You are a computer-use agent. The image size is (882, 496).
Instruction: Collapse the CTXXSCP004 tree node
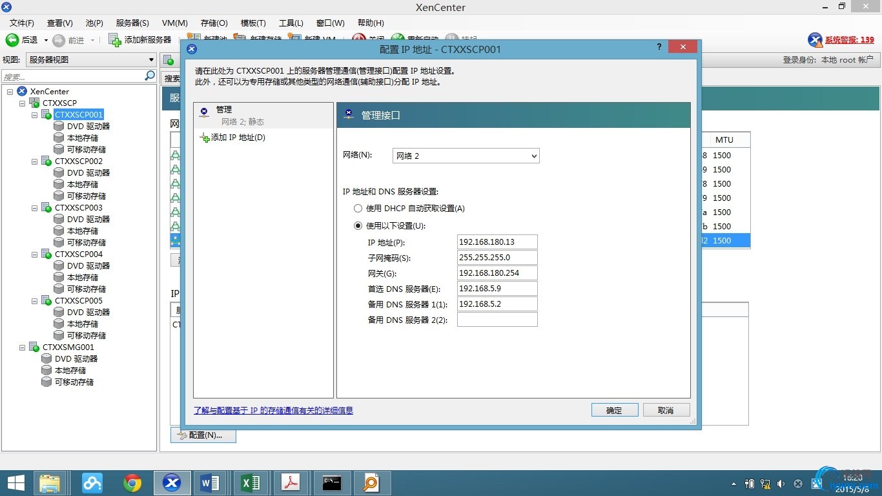[35, 254]
